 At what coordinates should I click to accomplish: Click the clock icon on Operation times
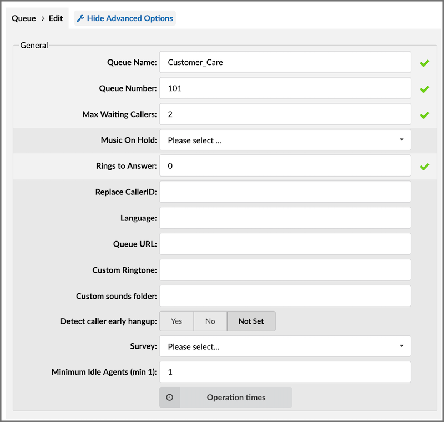tap(170, 398)
